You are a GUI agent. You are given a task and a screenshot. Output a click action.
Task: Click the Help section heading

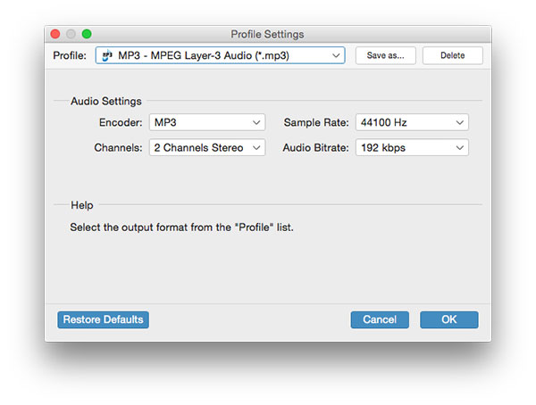pos(81,205)
